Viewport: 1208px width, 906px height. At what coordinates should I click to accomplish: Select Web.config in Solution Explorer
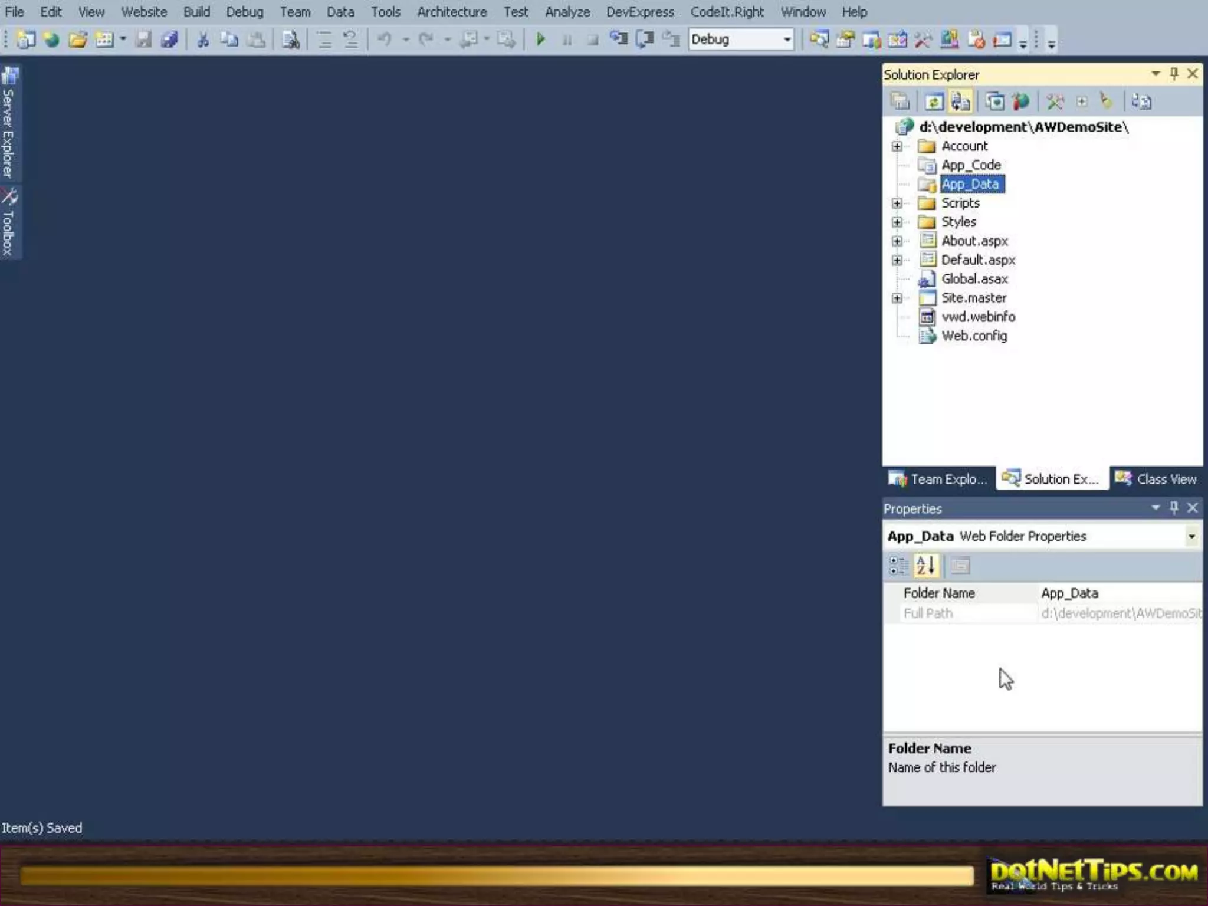(x=974, y=336)
